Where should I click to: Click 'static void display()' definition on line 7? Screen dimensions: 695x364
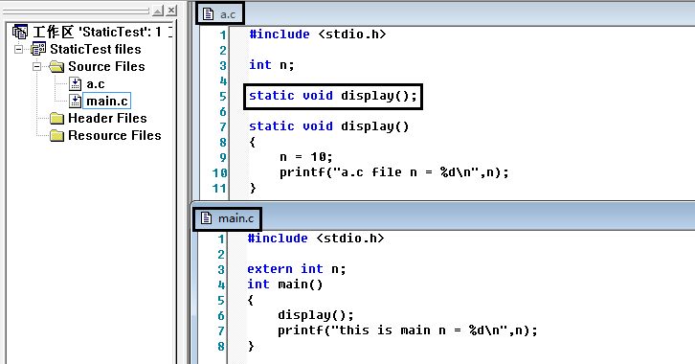(329, 126)
